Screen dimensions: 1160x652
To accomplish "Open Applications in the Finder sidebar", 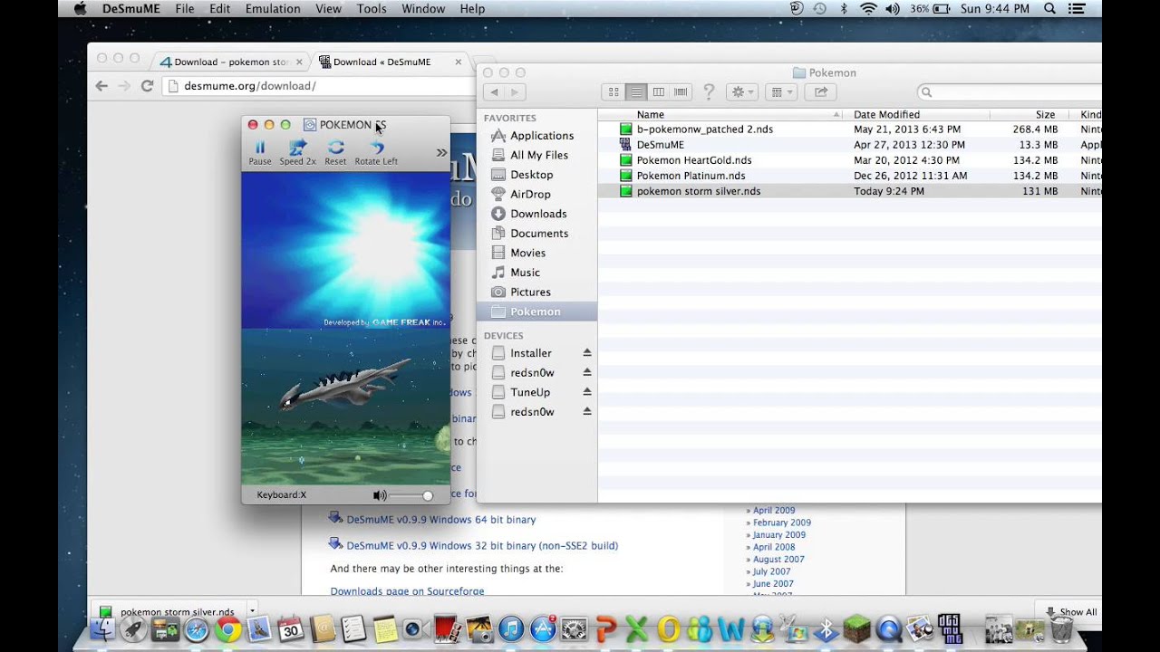I will [x=541, y=136].
